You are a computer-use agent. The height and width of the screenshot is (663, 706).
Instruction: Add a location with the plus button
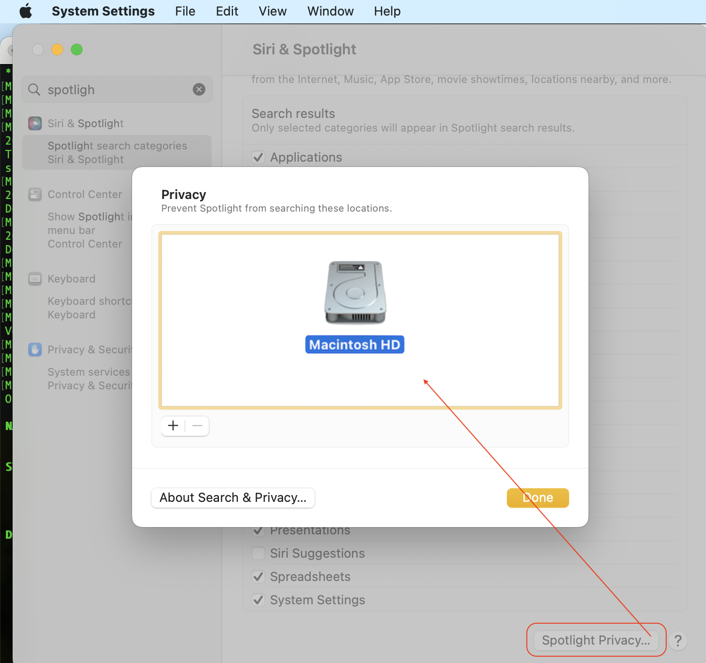(x=173, y=426)
